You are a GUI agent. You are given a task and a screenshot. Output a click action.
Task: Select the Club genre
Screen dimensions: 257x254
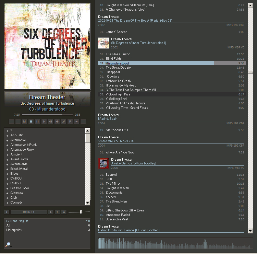click(x=14, y=198)
